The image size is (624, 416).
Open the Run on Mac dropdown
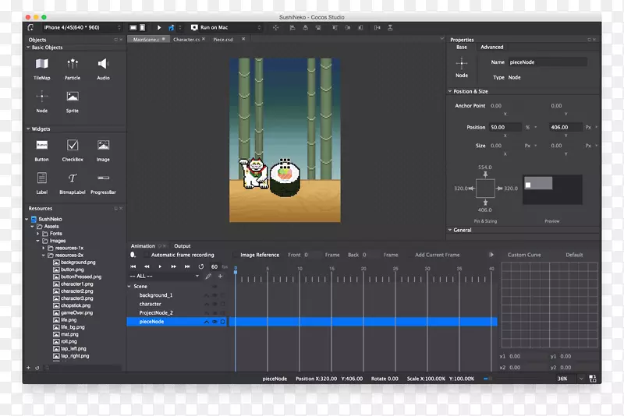pos(226,27)
